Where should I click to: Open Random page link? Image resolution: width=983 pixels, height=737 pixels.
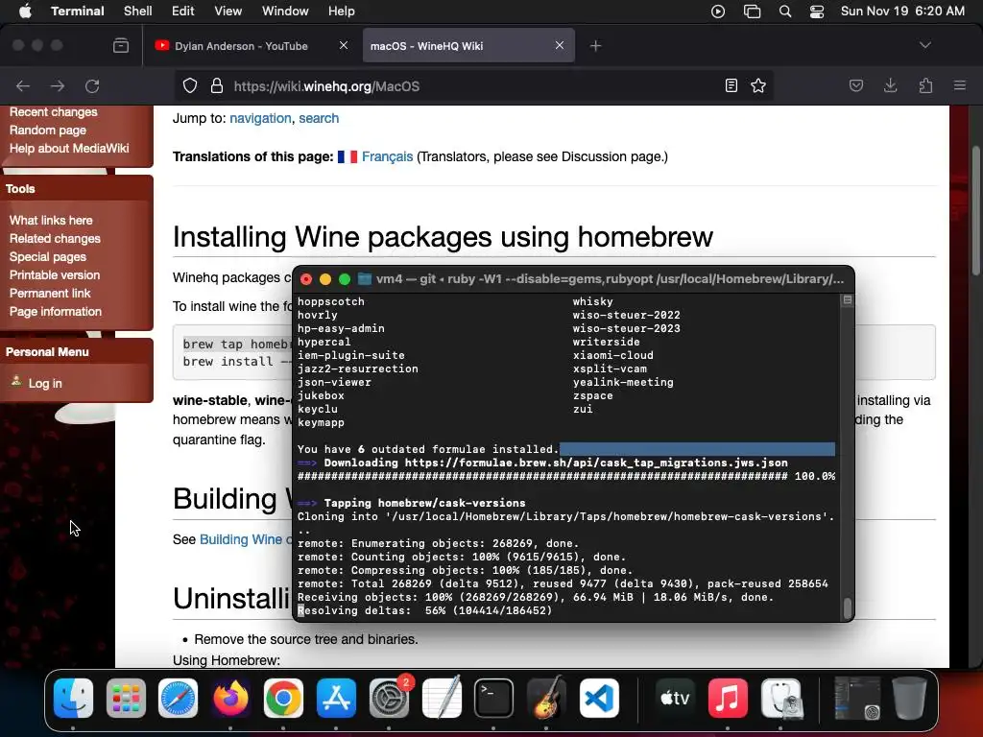(x=48, y=131)
